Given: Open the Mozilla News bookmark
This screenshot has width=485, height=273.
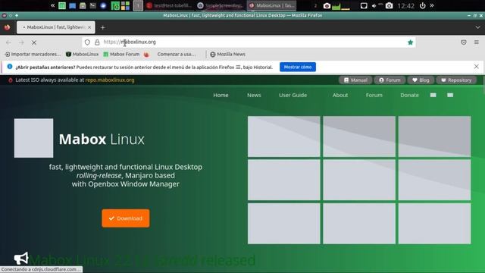Looking at the screenshot, I should tap(227, 54).
